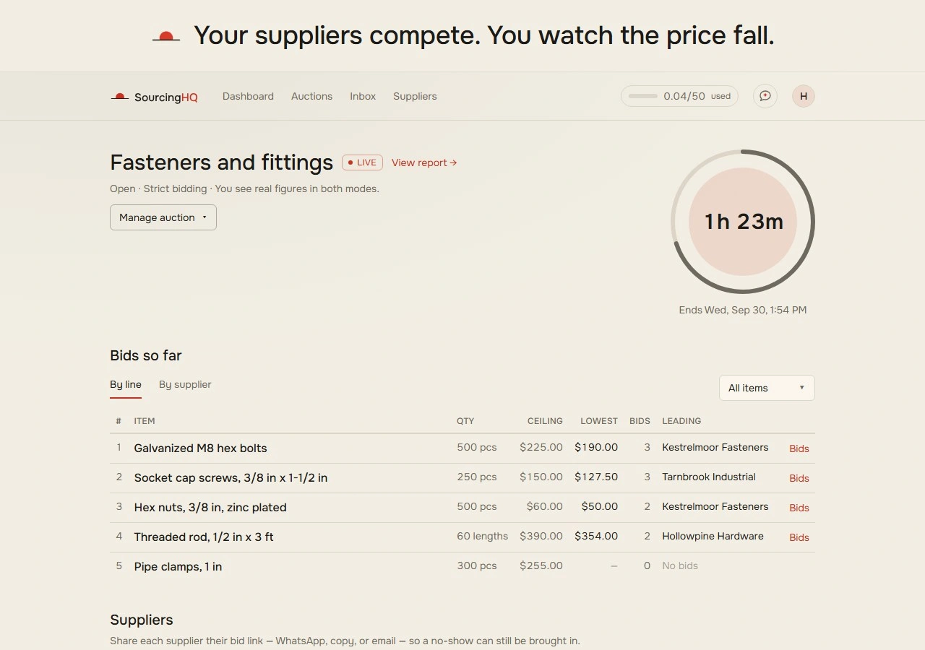This screenshot has height=650, width=925.
Task: Select the By line tab
Action: pyautogui.click(x=126, y=385)
